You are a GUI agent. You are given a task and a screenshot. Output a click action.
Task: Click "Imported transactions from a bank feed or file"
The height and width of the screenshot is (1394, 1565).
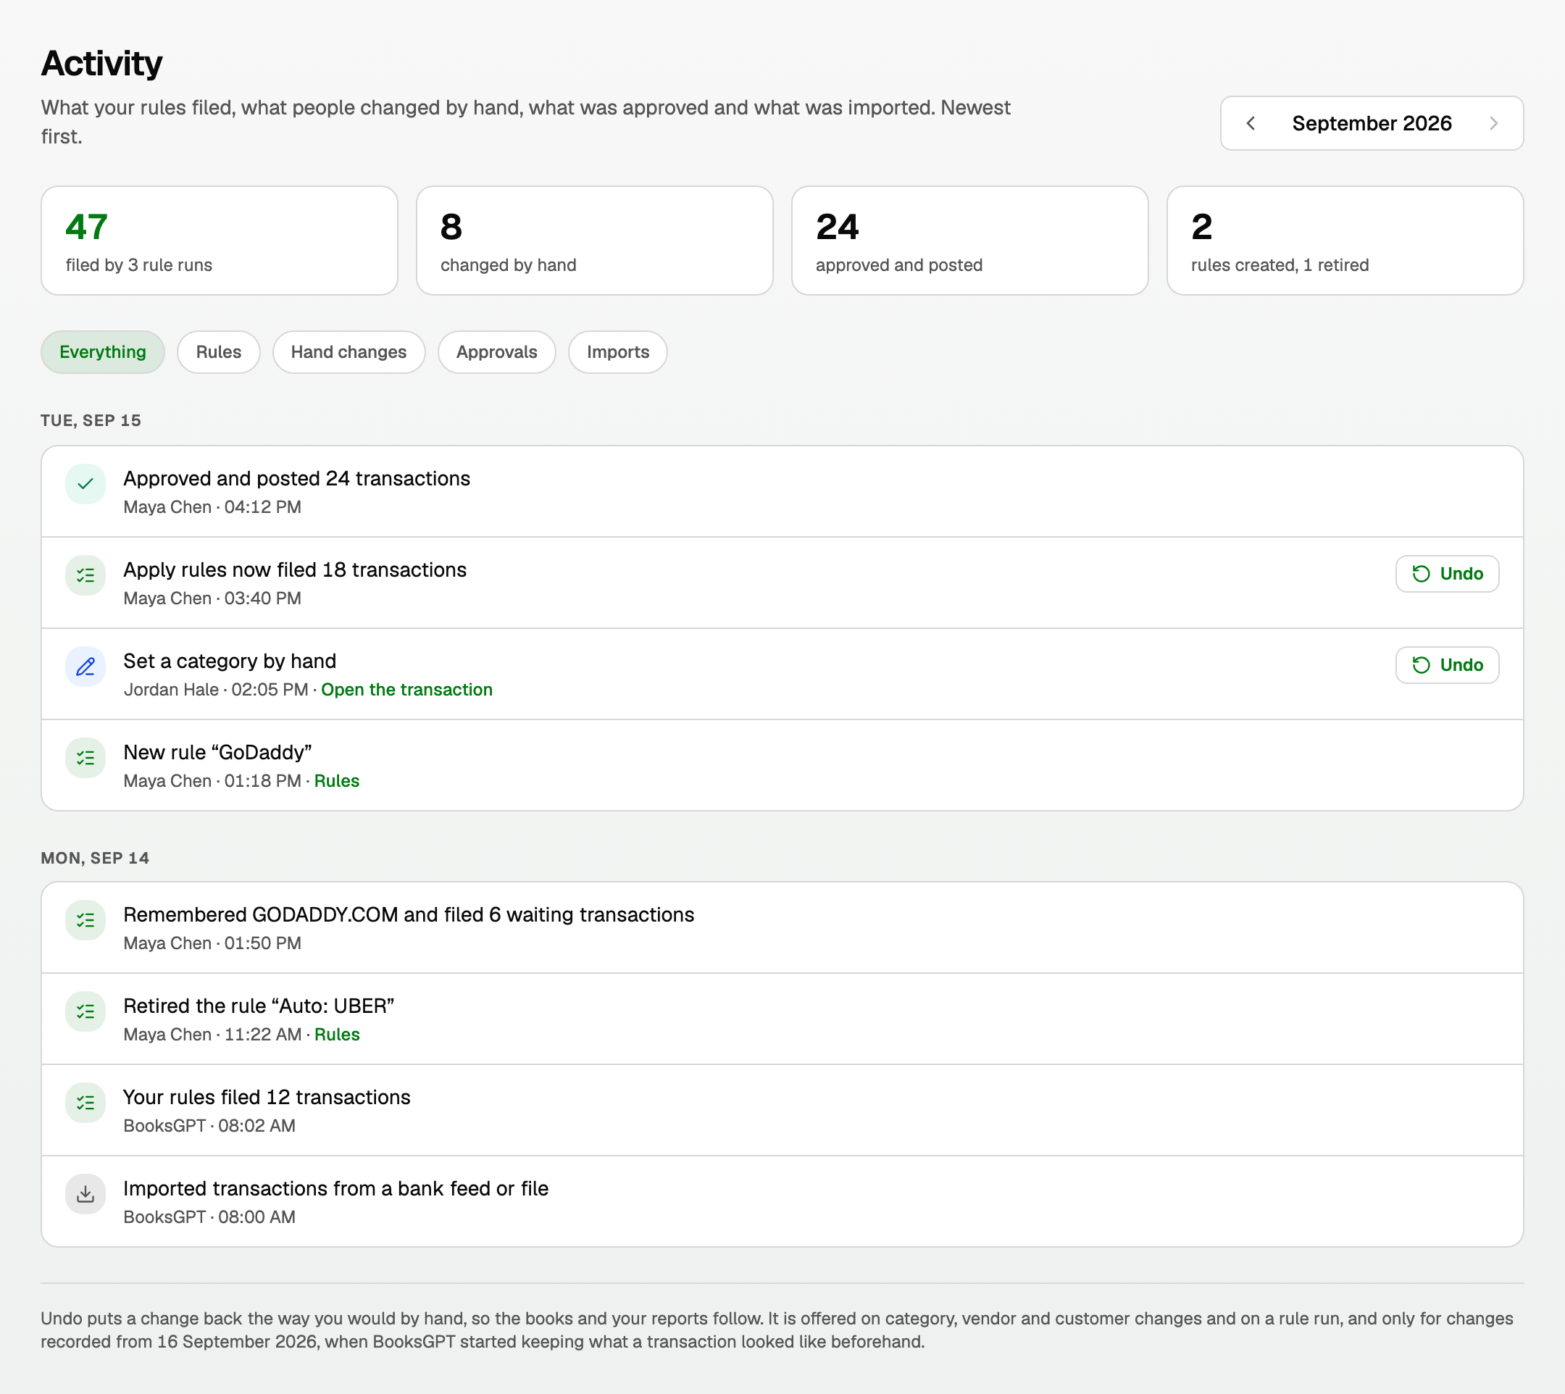(x=335, y=1188)
